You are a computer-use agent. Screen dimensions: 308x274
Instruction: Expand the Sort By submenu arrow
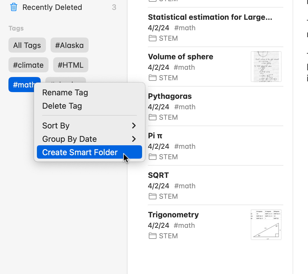pos(134,126)
